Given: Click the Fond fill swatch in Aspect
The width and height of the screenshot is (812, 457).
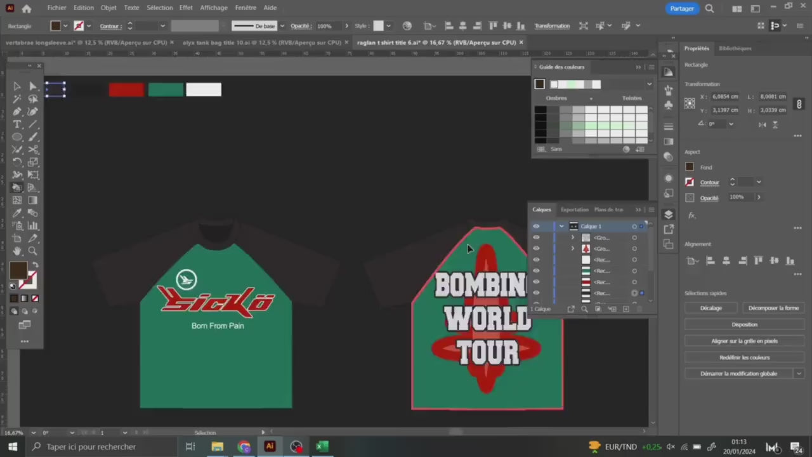Looking at the screenshot, I should click(690, 167).
